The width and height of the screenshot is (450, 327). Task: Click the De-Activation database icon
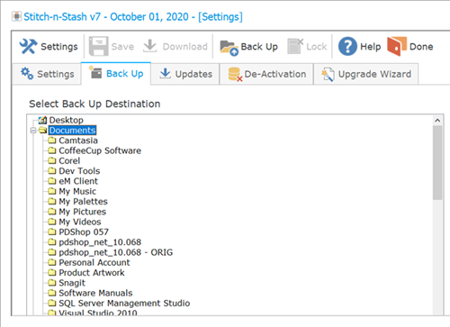point(235,74)
